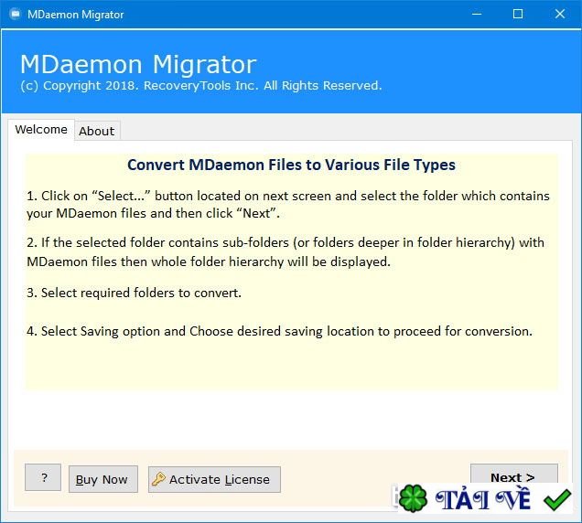This screenshot has width=582, height=523.
Task: Click the step 4 text about Saving option
Action: coord(279,331)
